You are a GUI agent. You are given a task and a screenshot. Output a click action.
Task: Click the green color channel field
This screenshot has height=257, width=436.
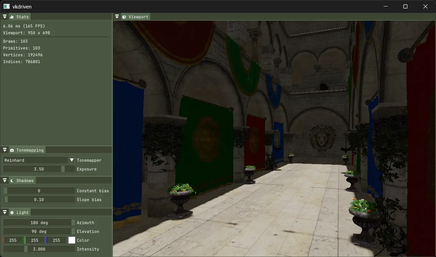(35, 240)
